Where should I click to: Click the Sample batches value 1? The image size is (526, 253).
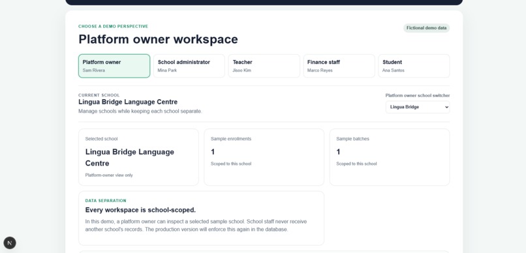tap(339, 152)
